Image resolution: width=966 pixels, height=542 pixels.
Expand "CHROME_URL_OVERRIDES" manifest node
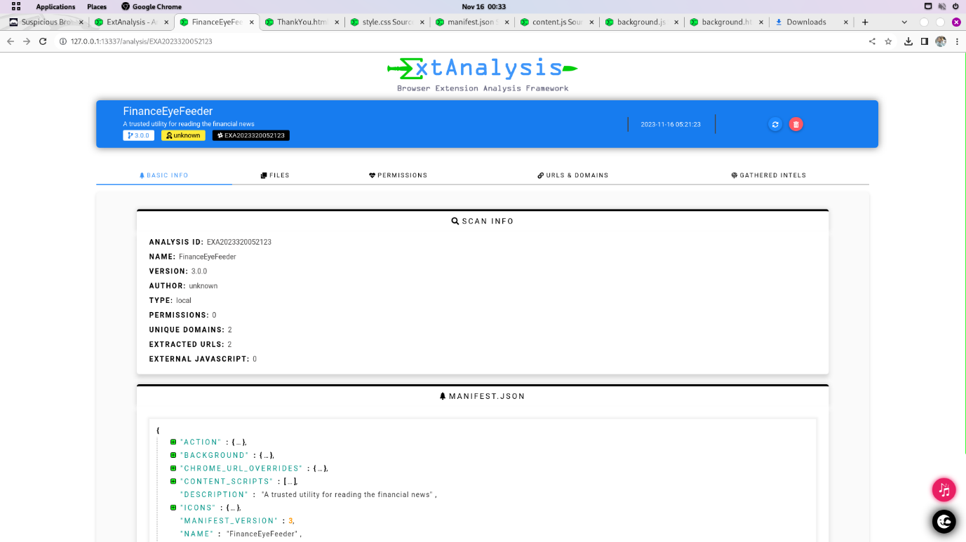pyautogui.click(x=173, y=468)
